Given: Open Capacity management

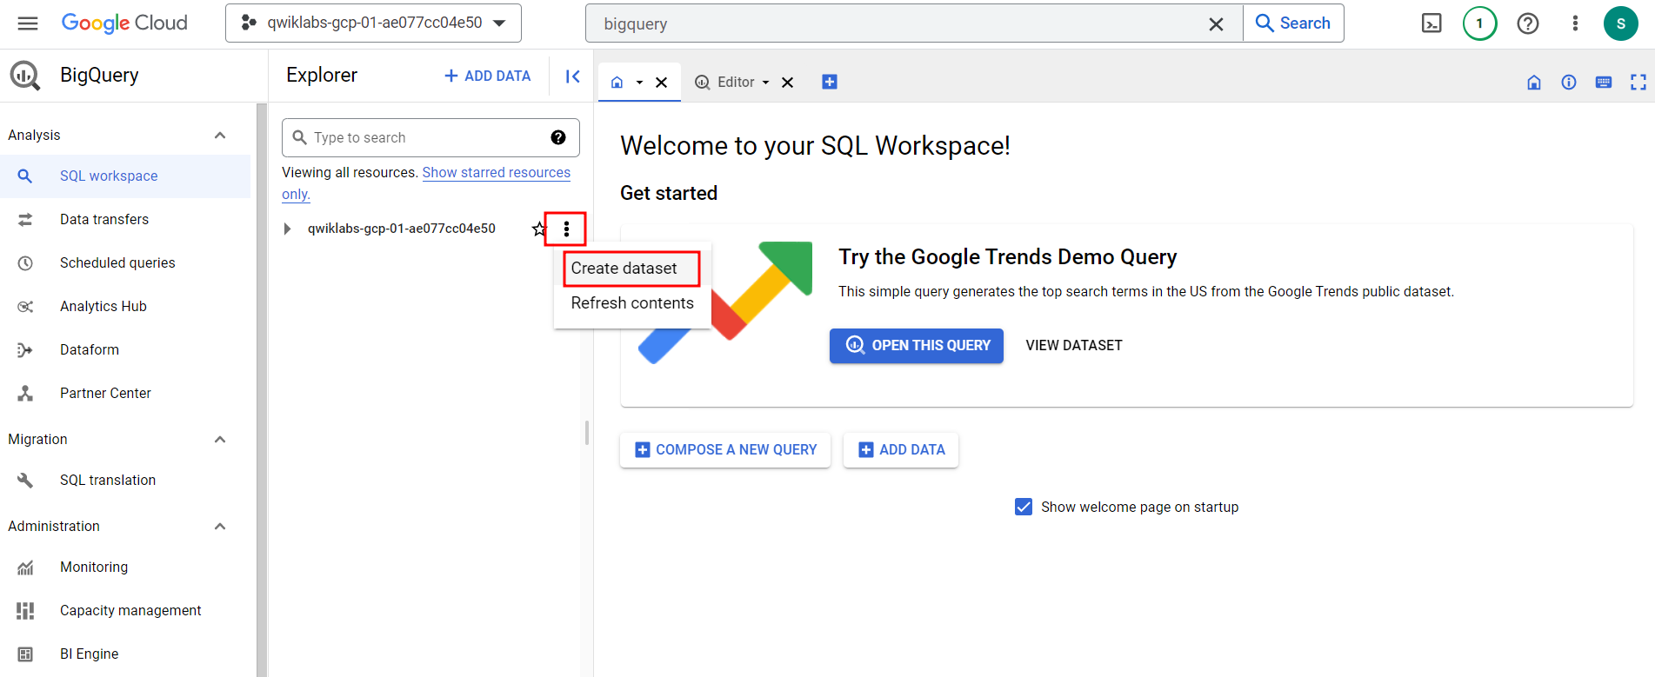Looking at the screenshot, I should 125,610.
